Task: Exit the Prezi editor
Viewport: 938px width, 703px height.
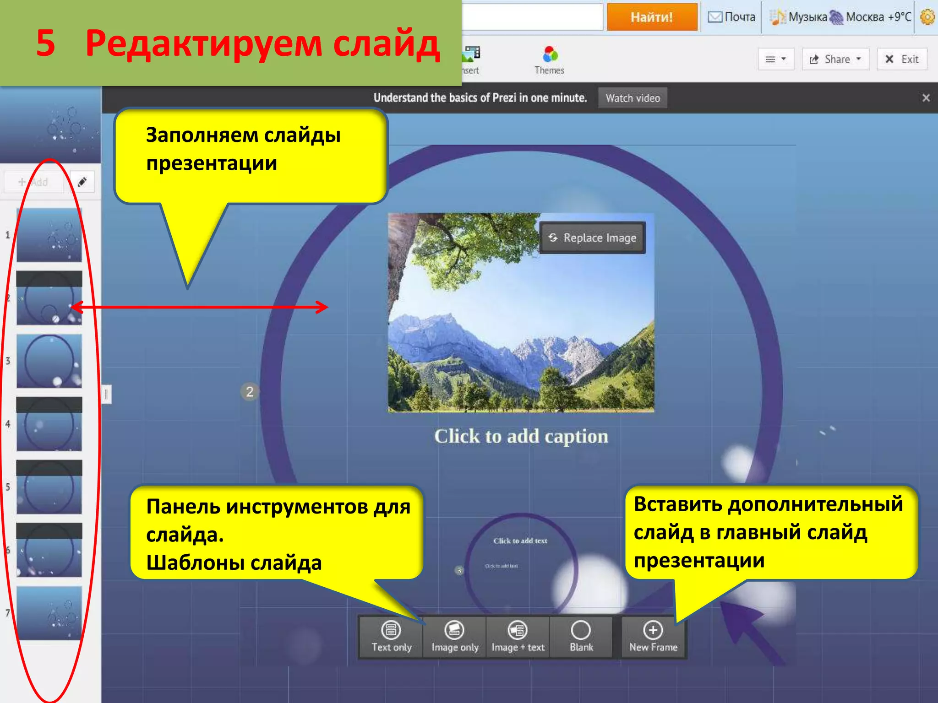Action: (902, 59)
